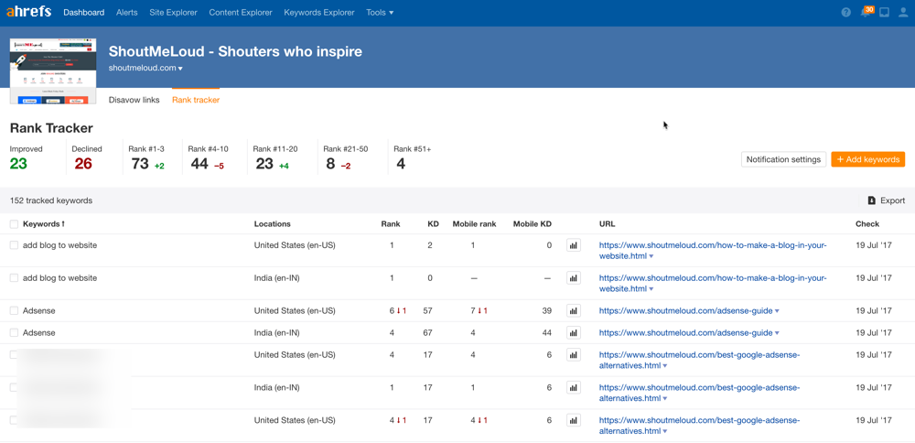Open chart for add blog to website India row
The height and width of the screenshot is (443, 915).
click(x=573, y=278)
